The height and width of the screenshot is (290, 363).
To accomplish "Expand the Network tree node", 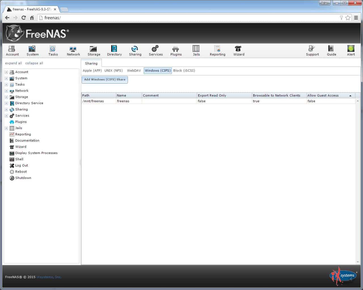I will 6,91.
